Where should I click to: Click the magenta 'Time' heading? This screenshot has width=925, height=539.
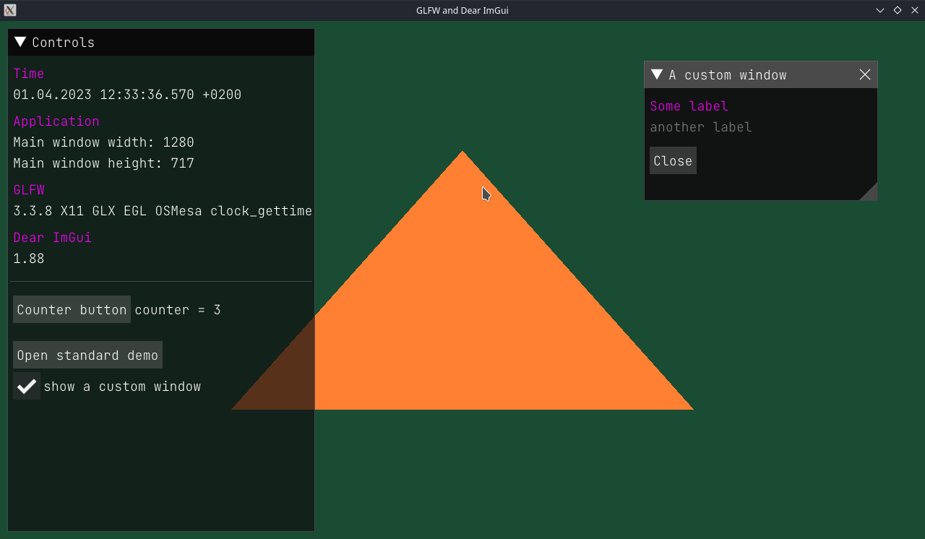29,73
